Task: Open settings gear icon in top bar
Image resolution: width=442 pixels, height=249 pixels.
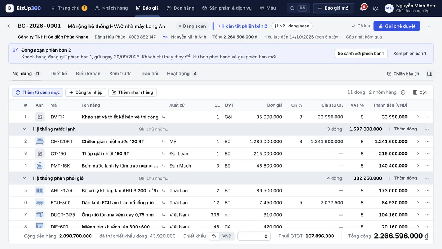Action: pyautogui.click(x=375, y=8)
